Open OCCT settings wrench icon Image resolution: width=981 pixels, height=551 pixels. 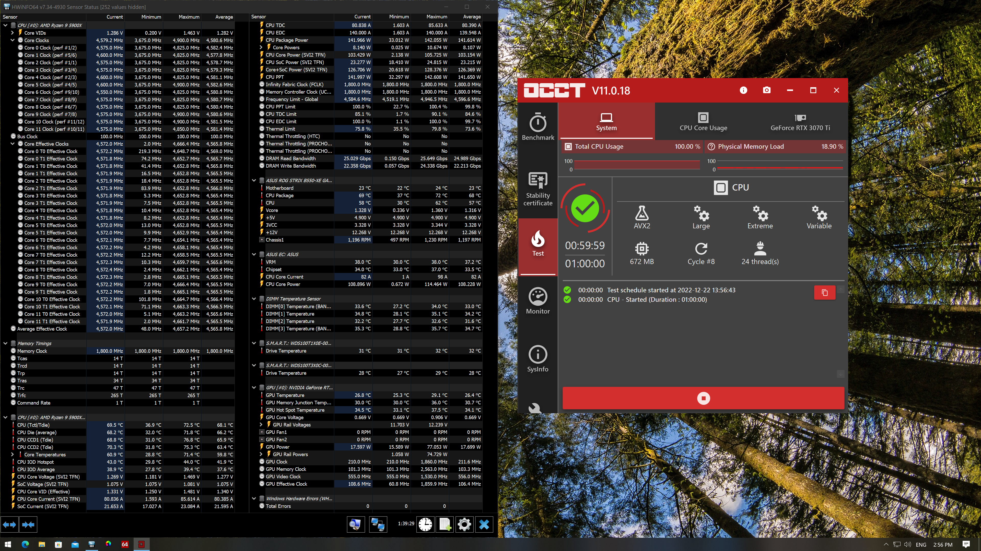(x=535, y=408)
